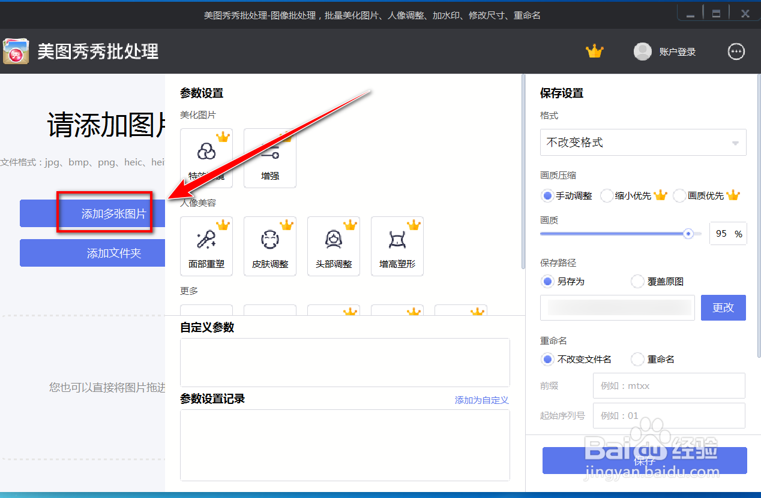The image size is (761, 498).
Task: Open the 面部重塑 face reshape tool
Action: point(206,246)
